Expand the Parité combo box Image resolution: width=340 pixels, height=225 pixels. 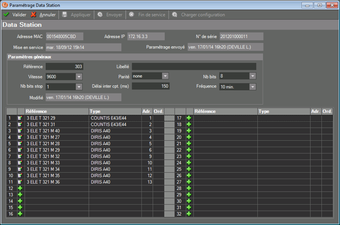[165, 76]
